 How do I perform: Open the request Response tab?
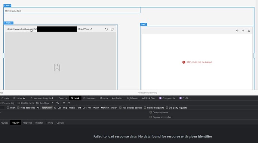[27, 123]
